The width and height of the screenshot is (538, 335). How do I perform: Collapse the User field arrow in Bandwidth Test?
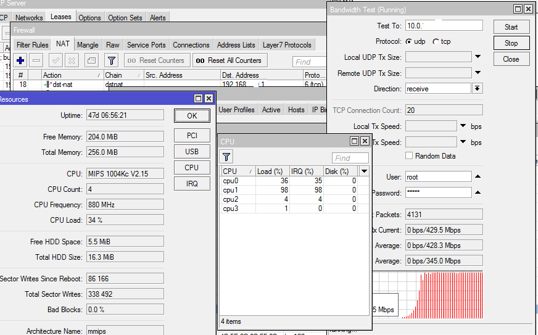[x=478, y=177]
